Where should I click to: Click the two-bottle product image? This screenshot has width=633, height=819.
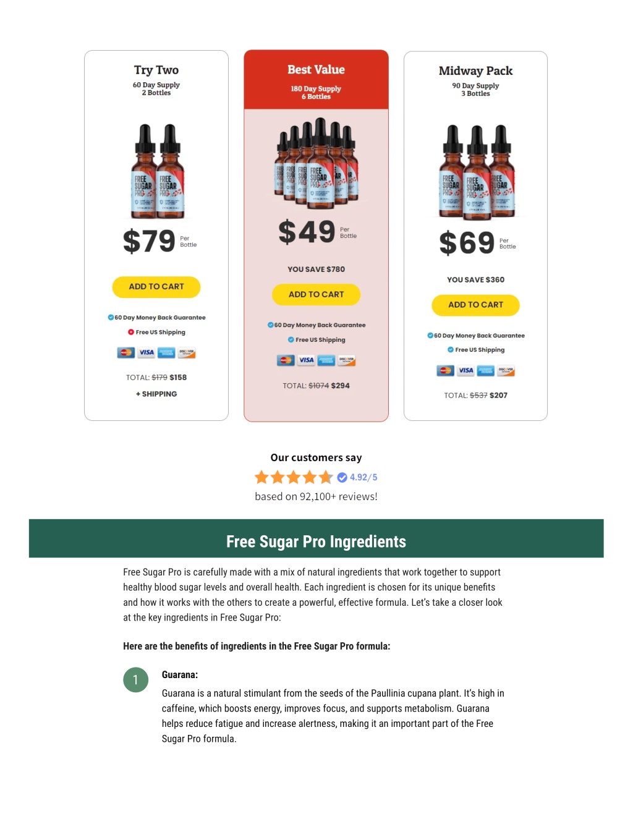[158, 172]
